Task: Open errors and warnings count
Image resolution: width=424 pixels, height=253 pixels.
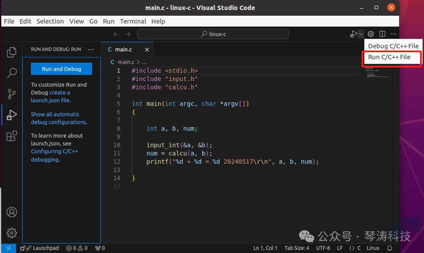Action: tap(77, 248)
